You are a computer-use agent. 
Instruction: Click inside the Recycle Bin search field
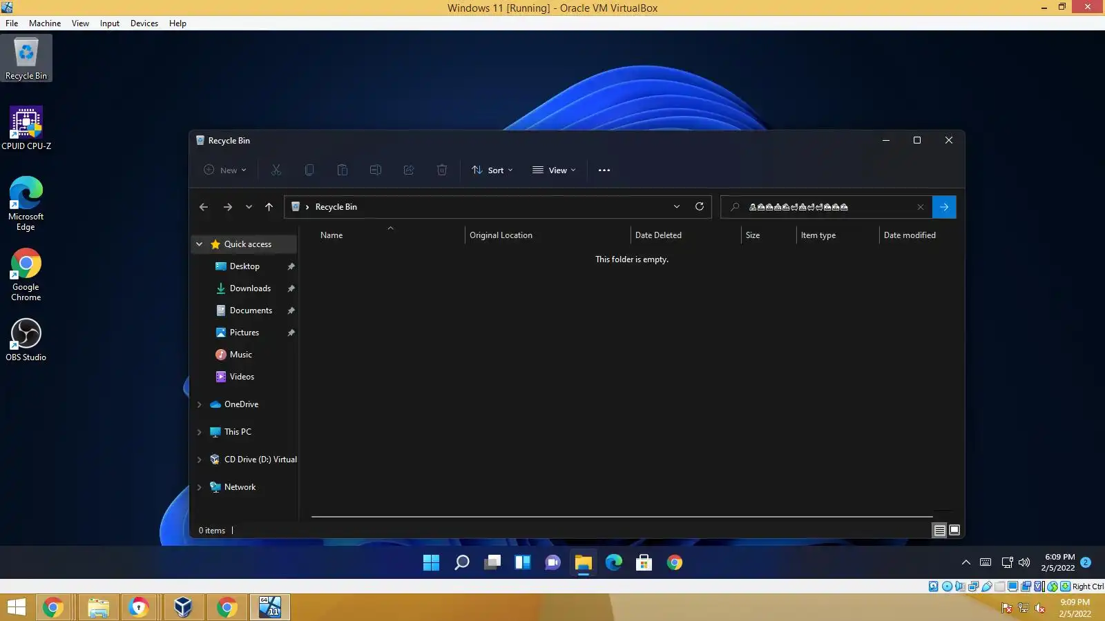coord(827,207)
